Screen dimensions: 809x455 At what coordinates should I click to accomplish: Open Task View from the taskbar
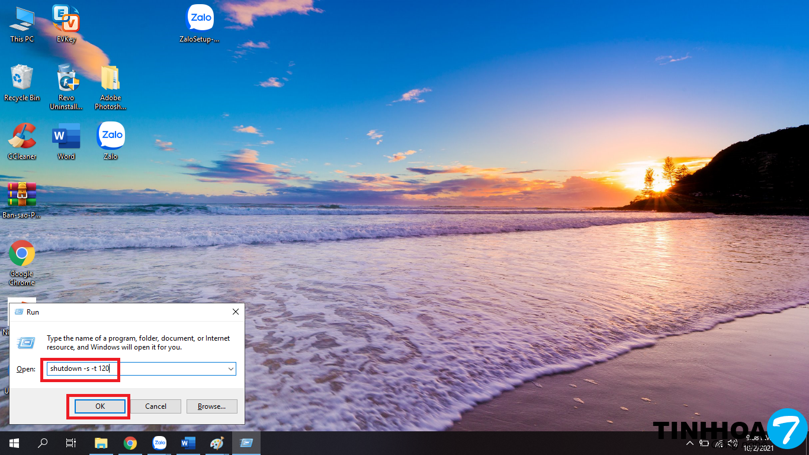tap(70, 443)
